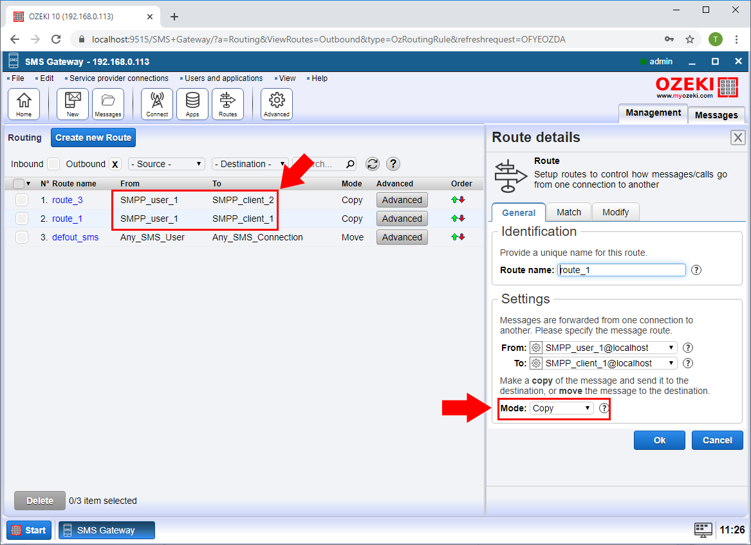The width and height of the screenshot is (751, 545).
Task: Confirm route details with Ok
Action: point(660,441)
